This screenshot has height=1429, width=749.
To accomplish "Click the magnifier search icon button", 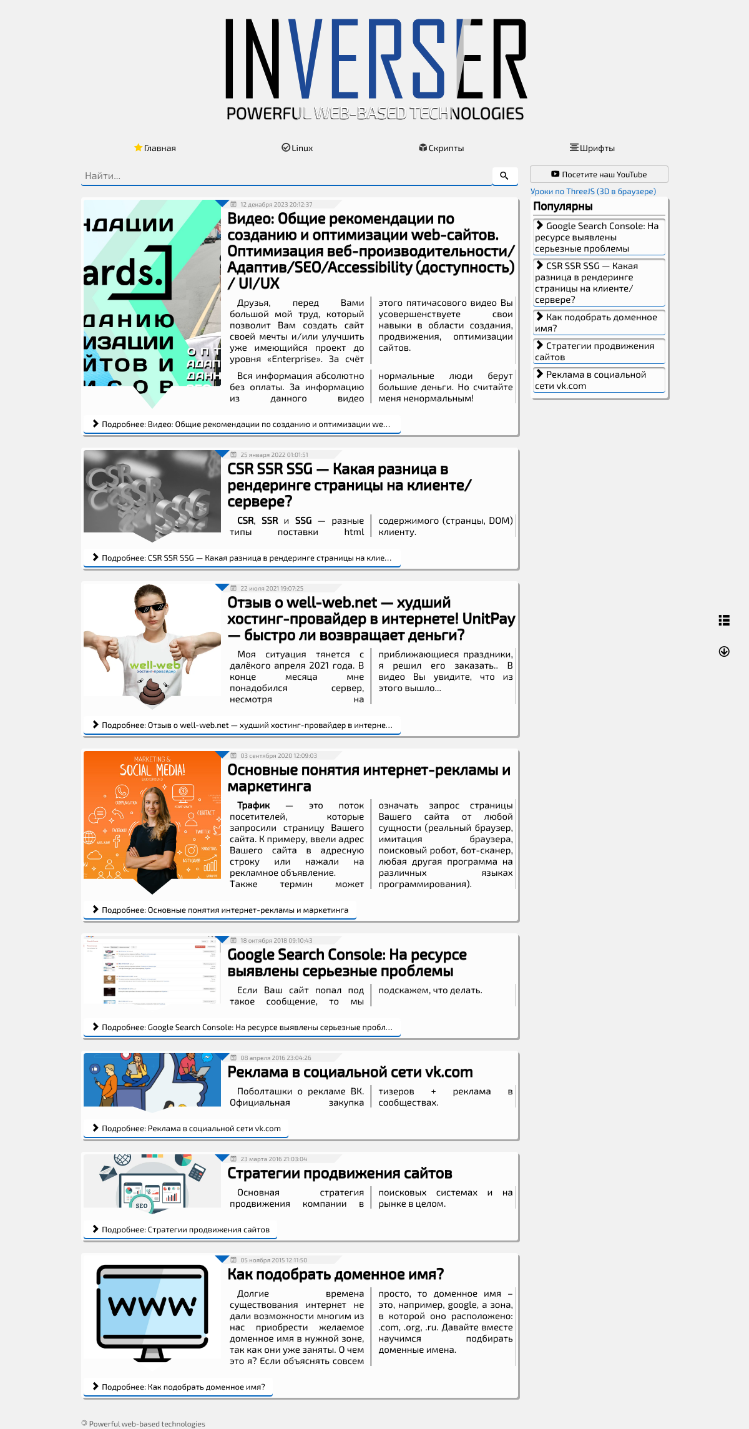I will point(504,176).
